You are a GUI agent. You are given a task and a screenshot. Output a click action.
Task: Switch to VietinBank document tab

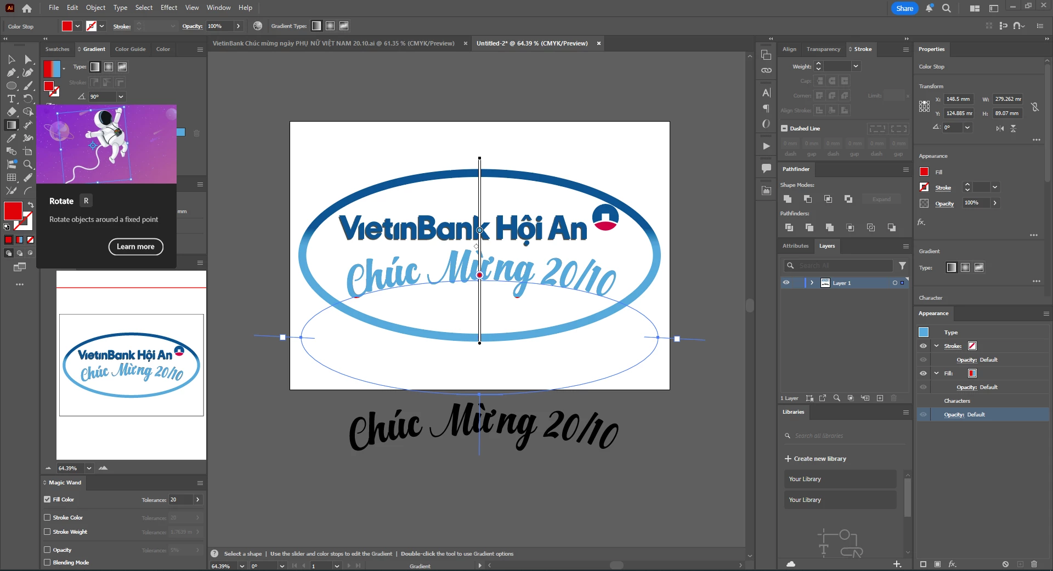coord(333,43)
